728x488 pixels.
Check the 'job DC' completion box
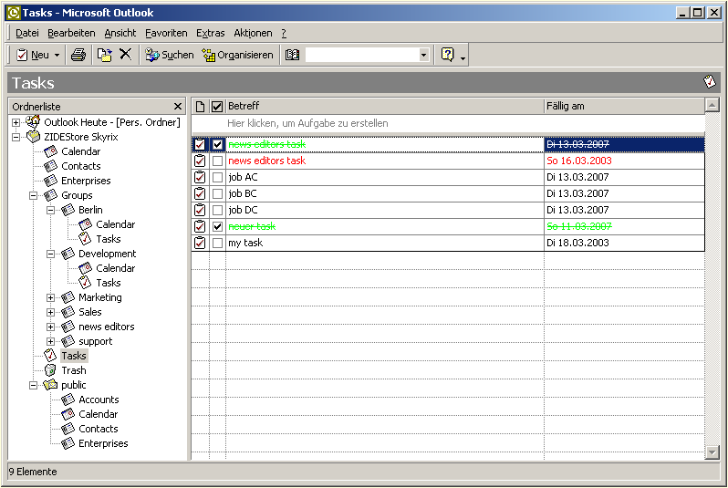[217, 210]
